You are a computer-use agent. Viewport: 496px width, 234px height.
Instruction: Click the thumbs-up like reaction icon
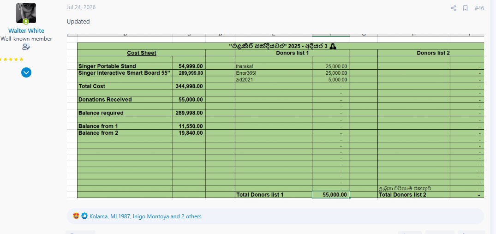tap(84, 216)
